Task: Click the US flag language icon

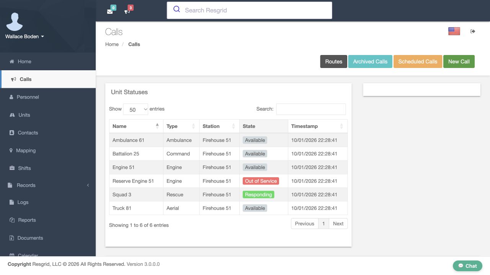Action: 454,31
